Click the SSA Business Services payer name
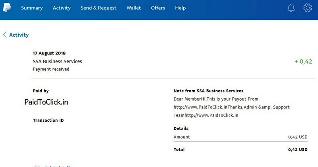The width and height of the screenshot is (318, 167). point(57,61)
